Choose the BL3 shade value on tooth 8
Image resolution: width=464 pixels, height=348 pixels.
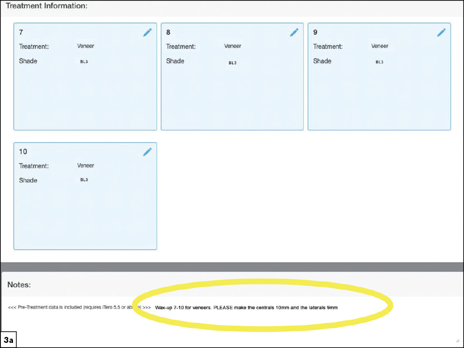(232, 63)
